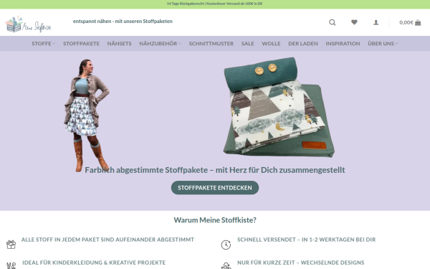Click the fabric bundle product image
The height and width of the screenshot is (269, 430).
pyautogui.click(x=279, y=108)
